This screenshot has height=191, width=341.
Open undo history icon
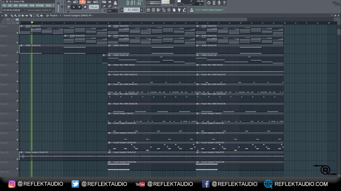pos(209,3)
